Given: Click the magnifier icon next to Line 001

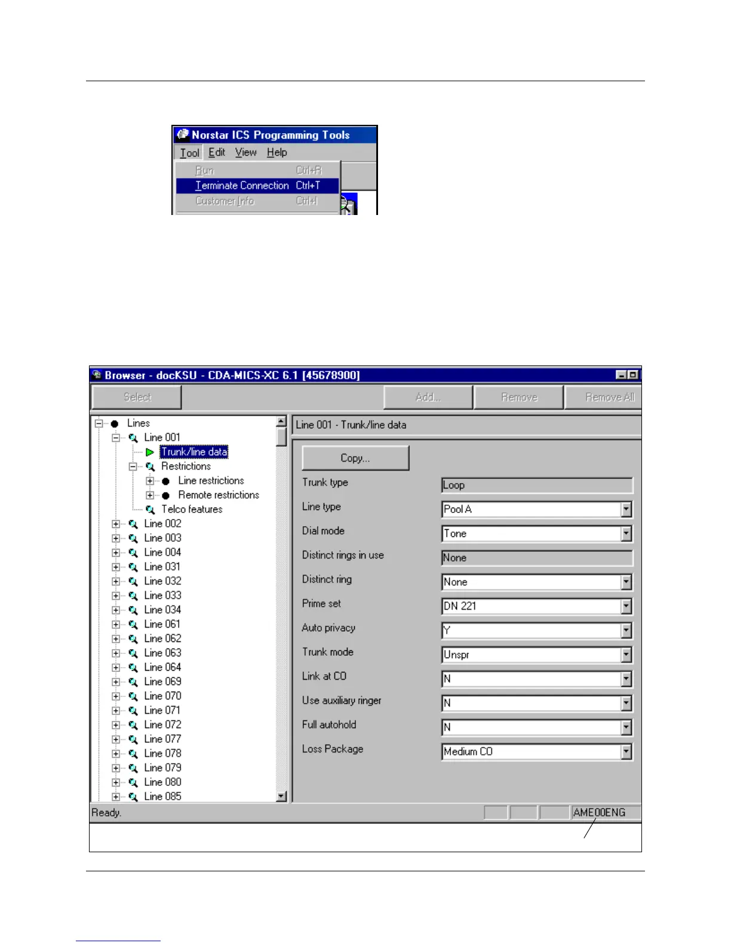Looking at the screenshot, I should [133, 438].
